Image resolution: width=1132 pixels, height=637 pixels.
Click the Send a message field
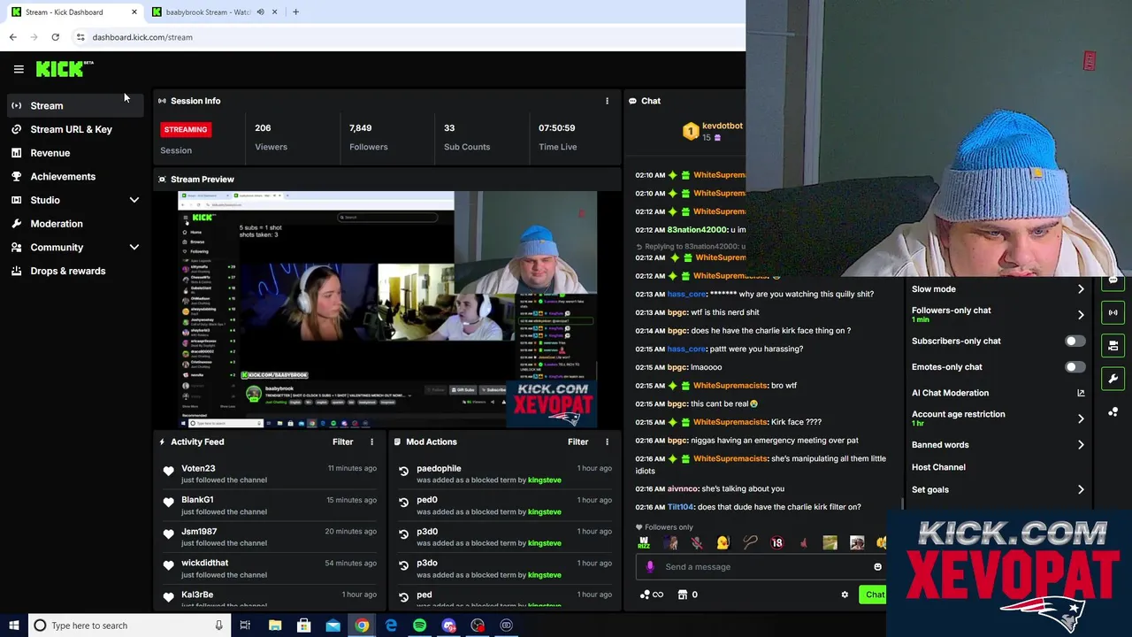[x=761, y=567]
